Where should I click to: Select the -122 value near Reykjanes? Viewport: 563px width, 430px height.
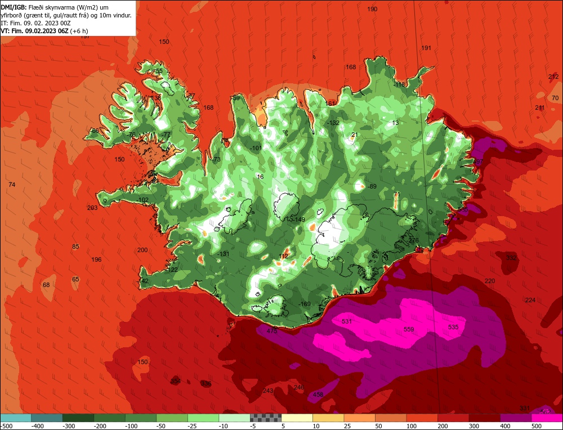172,270
